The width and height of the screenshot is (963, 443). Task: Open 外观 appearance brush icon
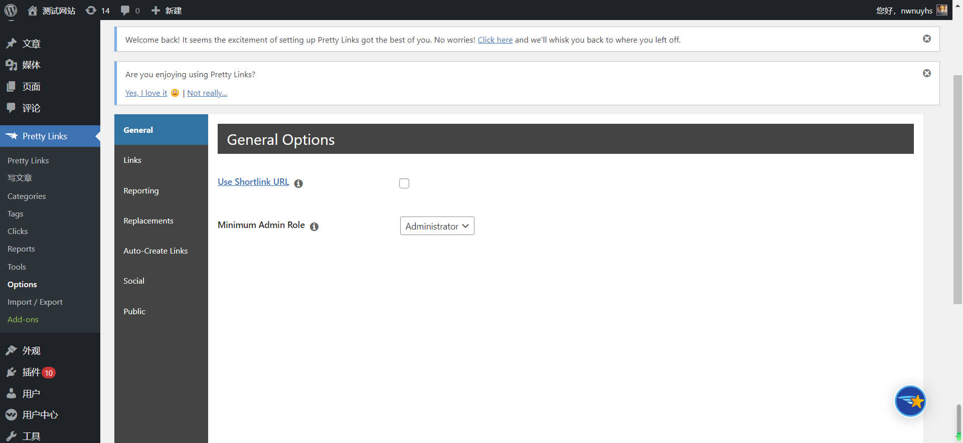point(11,350)
